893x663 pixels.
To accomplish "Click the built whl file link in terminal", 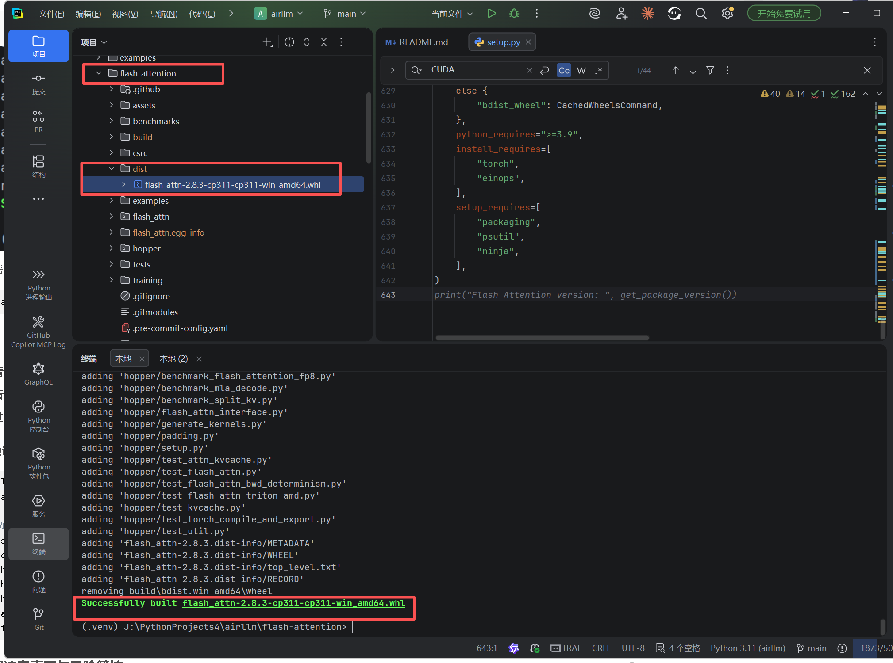I will click(x=293, y=603).
